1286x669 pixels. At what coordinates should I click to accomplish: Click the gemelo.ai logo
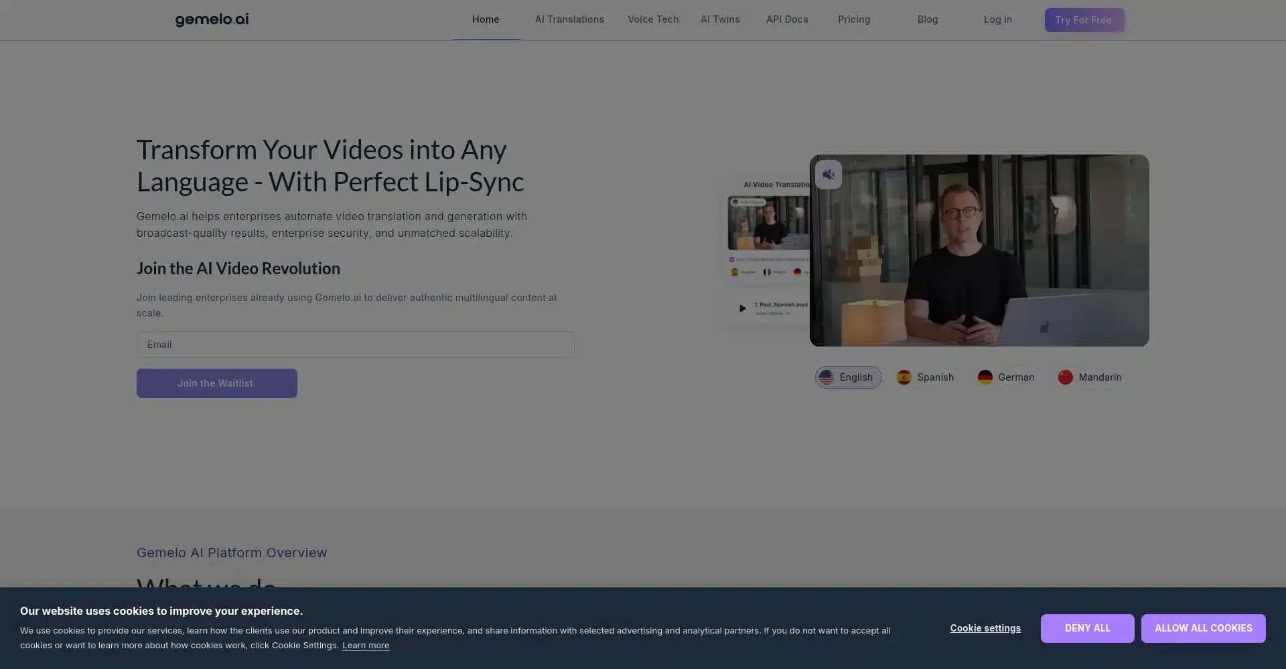[x=212, y=19]
